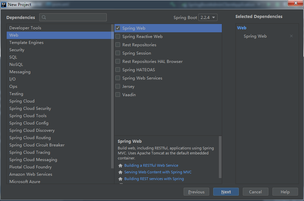Choose the I/O category

(59, 79)
